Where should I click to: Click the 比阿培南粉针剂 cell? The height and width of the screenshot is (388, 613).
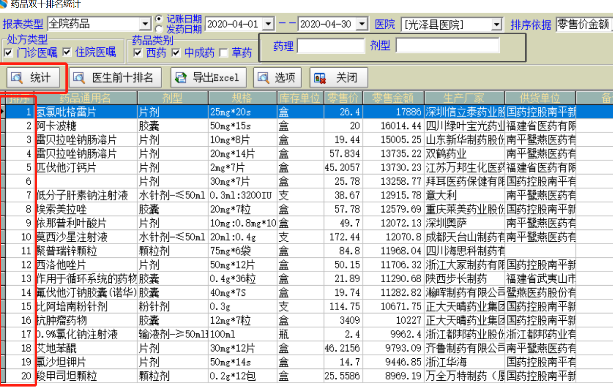point(86,307)
